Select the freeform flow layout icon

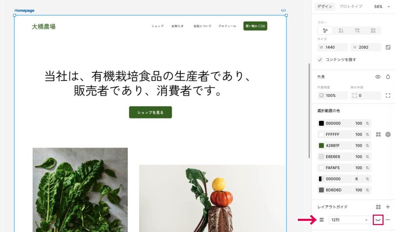[325, 30]
